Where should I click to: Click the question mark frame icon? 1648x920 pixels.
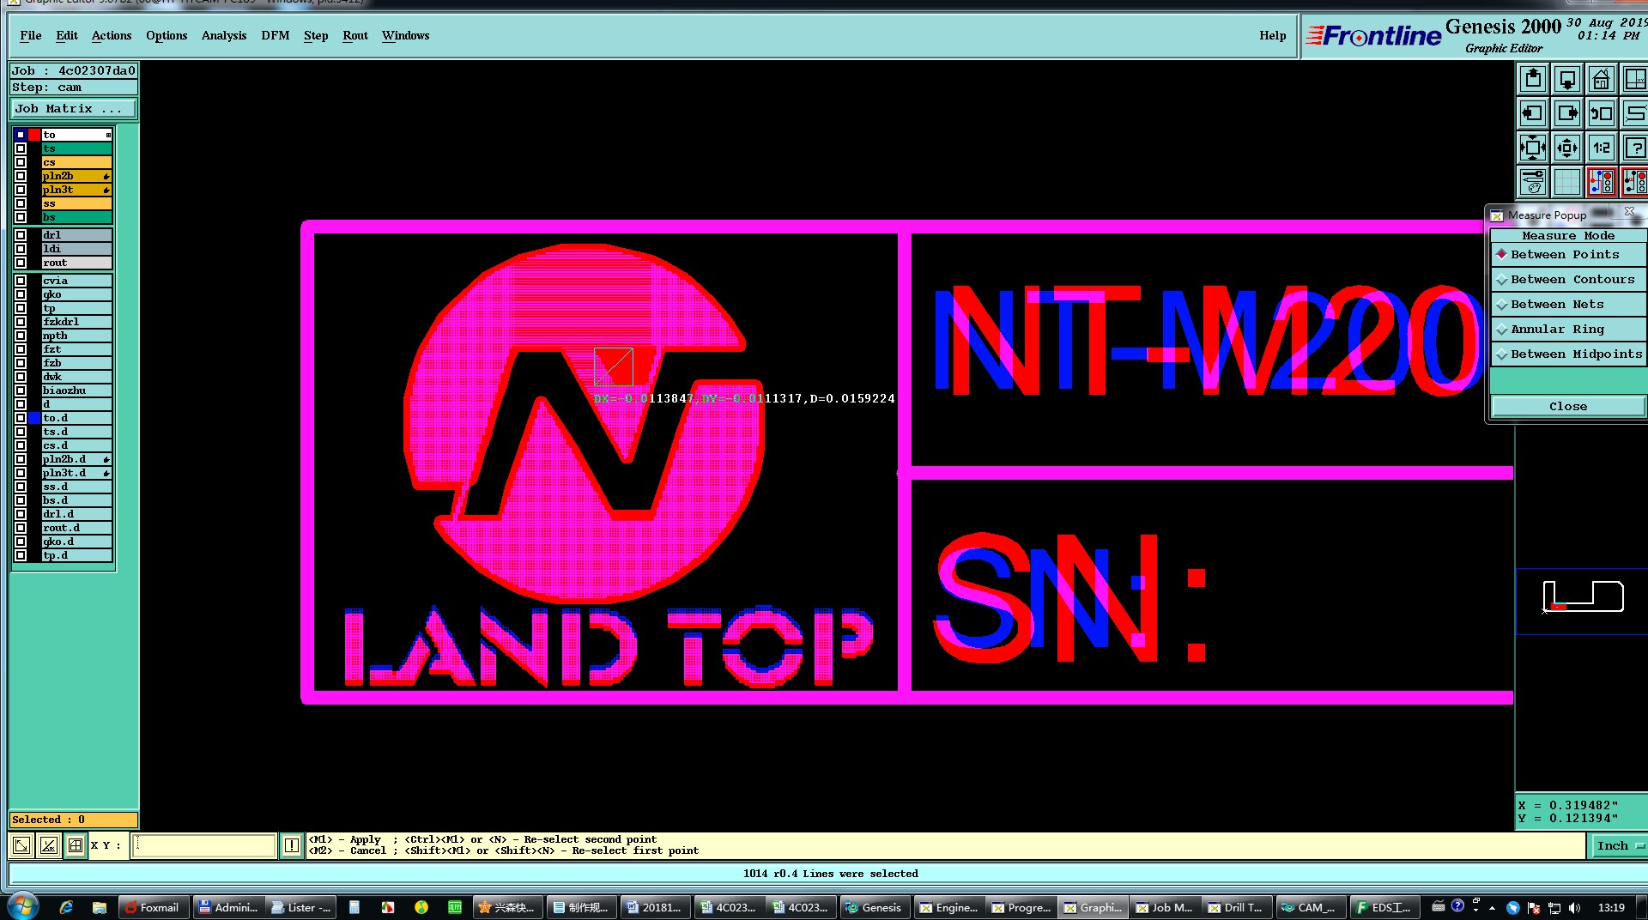coord(1635,148)
